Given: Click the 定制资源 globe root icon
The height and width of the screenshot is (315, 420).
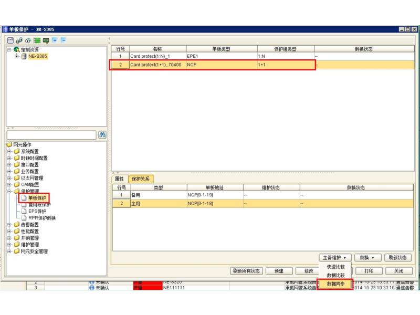Looking at the screenshot, I should coord(16,49).
